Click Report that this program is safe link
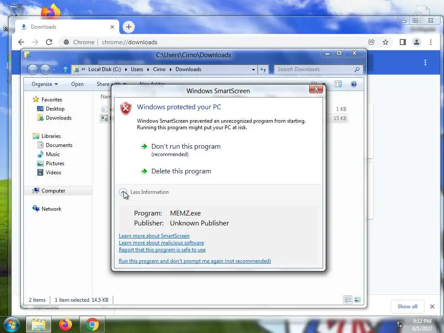The width and height of the screenshot is (444, 333). (162, 249)
